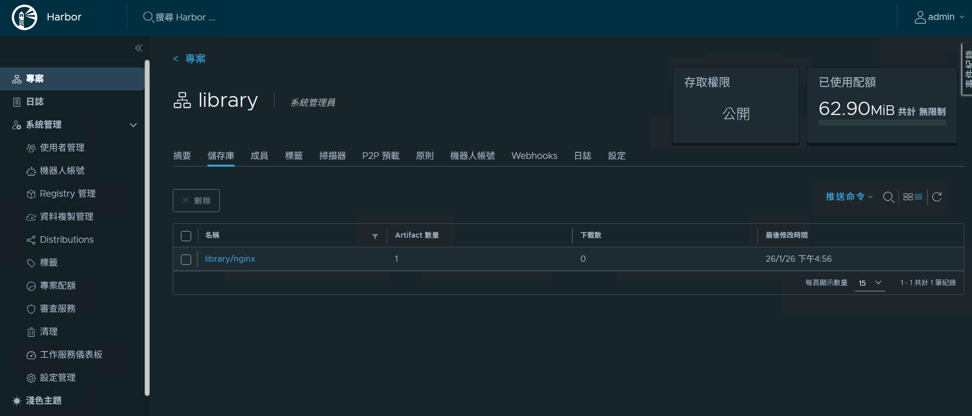The height and width of the screenshot is (416, 972).
Task: Open the 摘要 summary tab
Action: tap(182, 156)
